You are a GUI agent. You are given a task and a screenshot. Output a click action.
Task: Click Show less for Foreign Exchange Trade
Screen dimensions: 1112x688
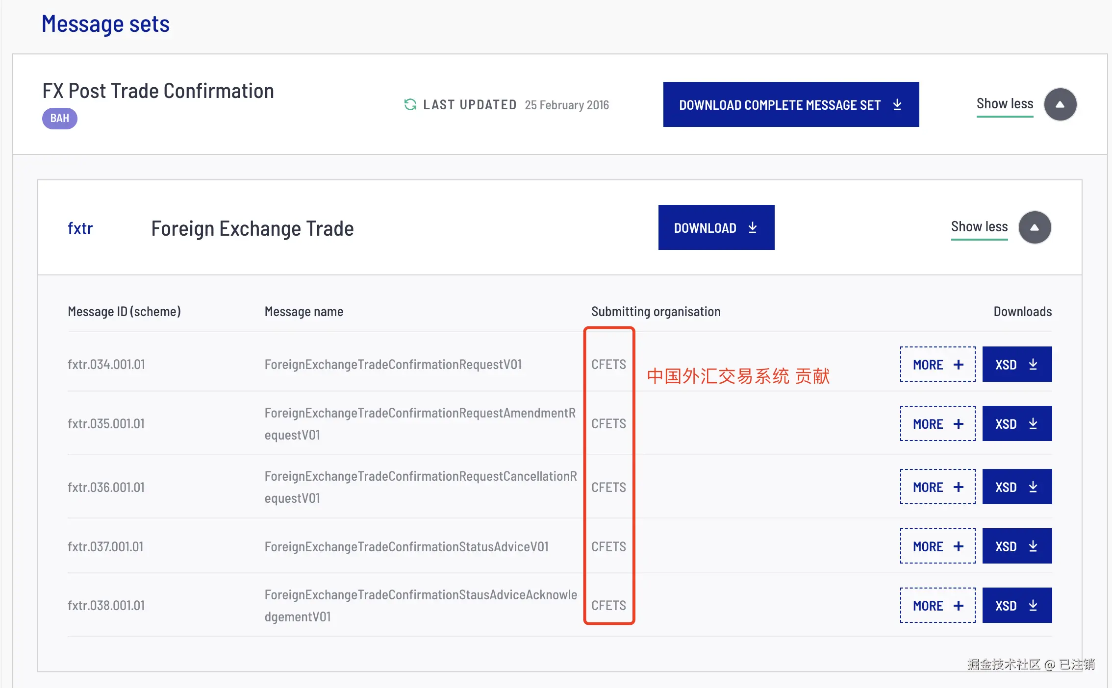tap(979, 227)
